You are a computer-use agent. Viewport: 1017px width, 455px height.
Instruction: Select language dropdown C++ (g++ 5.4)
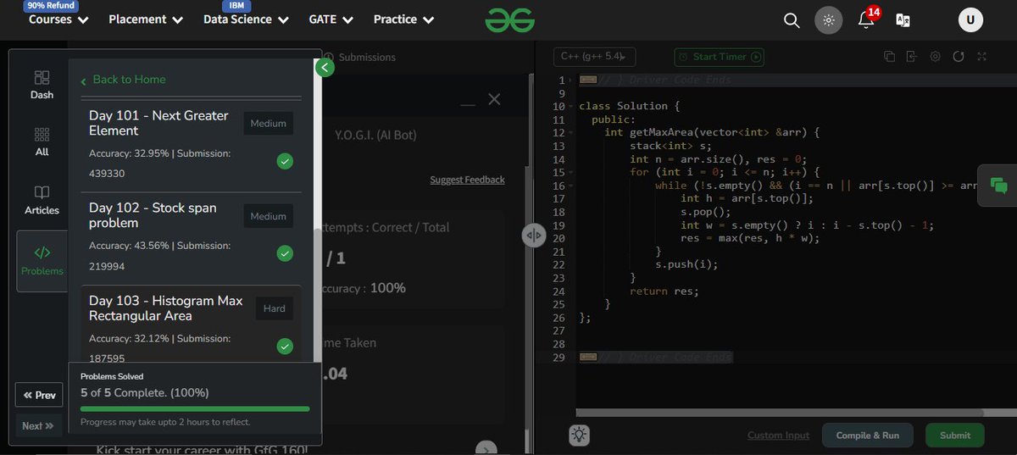(594, 57)
